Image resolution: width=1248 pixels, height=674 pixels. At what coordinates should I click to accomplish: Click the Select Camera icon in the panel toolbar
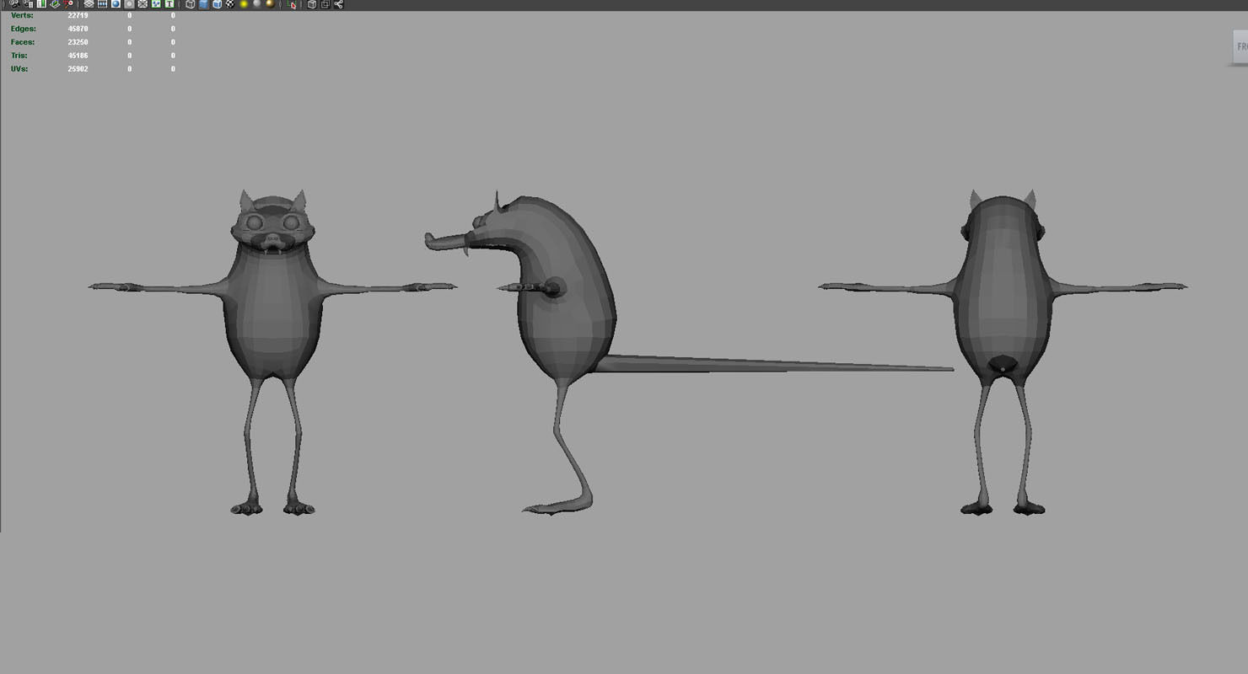click(x=14, y=5)
